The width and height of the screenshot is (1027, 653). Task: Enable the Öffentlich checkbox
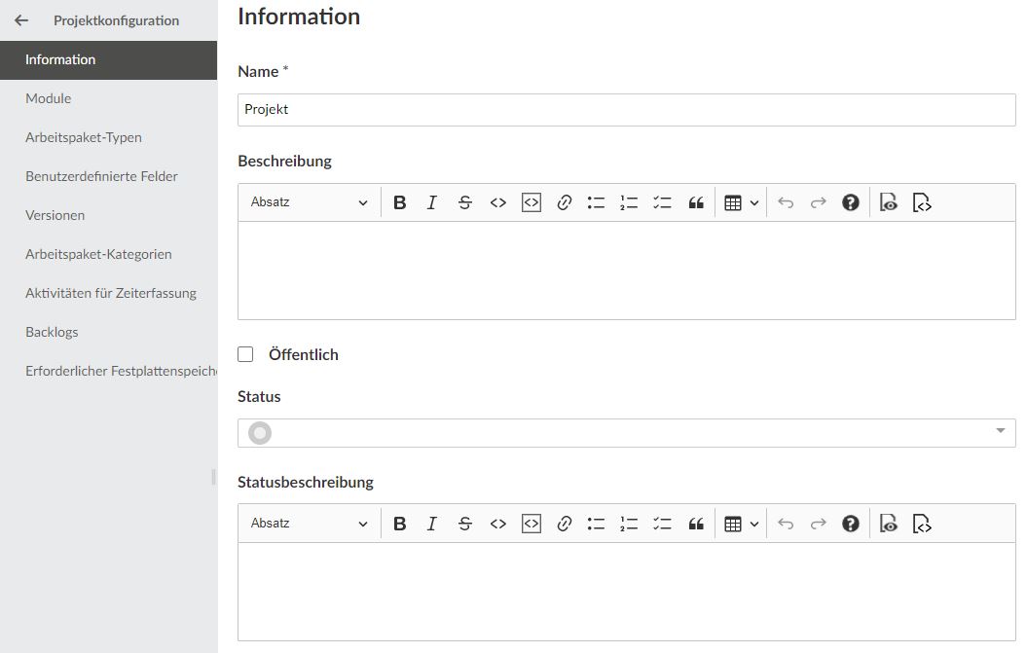point(245,355)
